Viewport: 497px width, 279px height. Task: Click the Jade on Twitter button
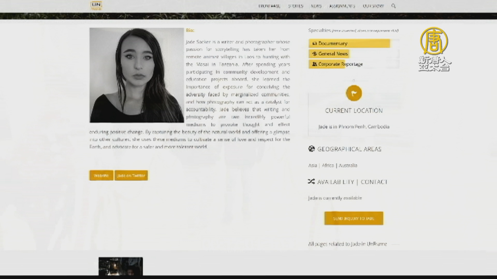131,175
